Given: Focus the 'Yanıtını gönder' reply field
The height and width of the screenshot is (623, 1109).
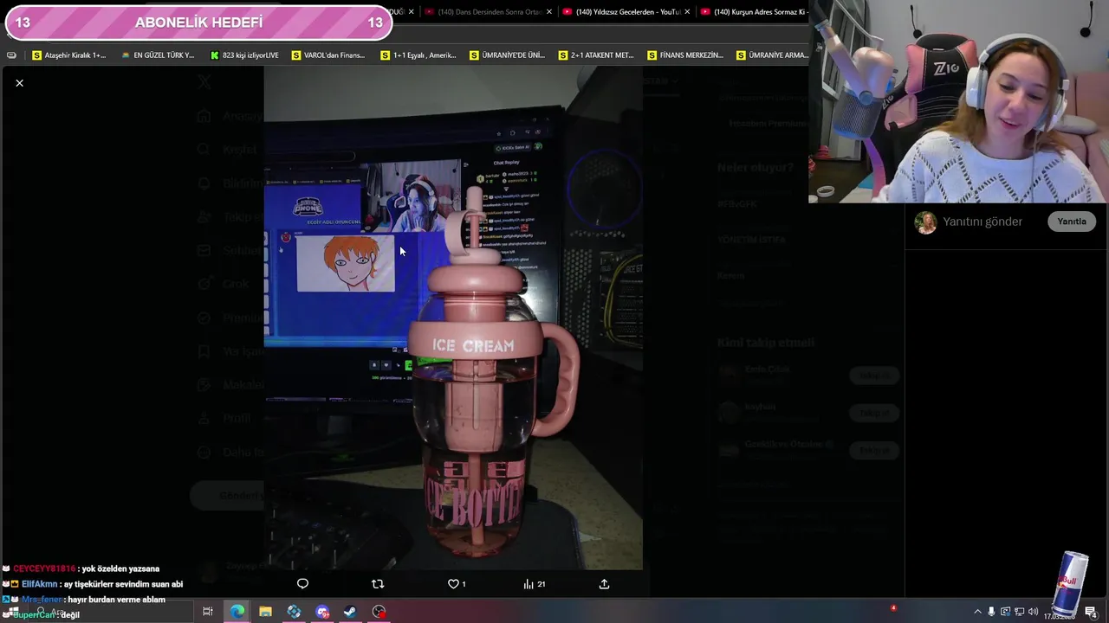Looking at the screenshot, I should tap(983, 222).
